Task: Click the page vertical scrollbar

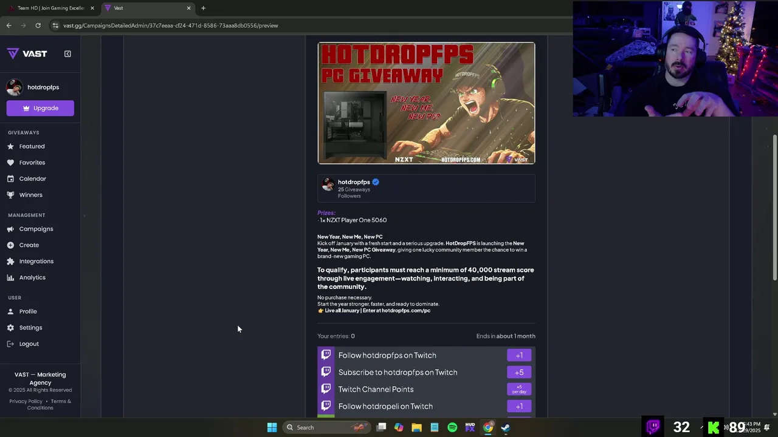Action: 774,208
